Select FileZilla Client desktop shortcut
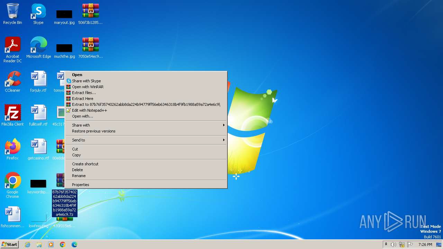Viewport: 443px width, 249px height. point(12,116)
